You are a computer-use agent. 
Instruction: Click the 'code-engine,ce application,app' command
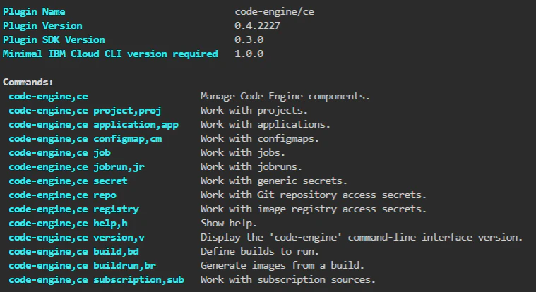(x=93, y=124)
